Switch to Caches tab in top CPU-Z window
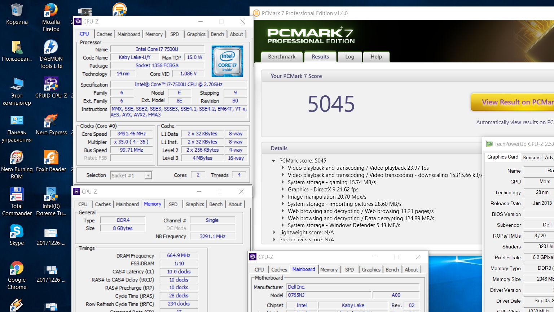This screenshot has width=554, height=312. [x=104, y=34]
